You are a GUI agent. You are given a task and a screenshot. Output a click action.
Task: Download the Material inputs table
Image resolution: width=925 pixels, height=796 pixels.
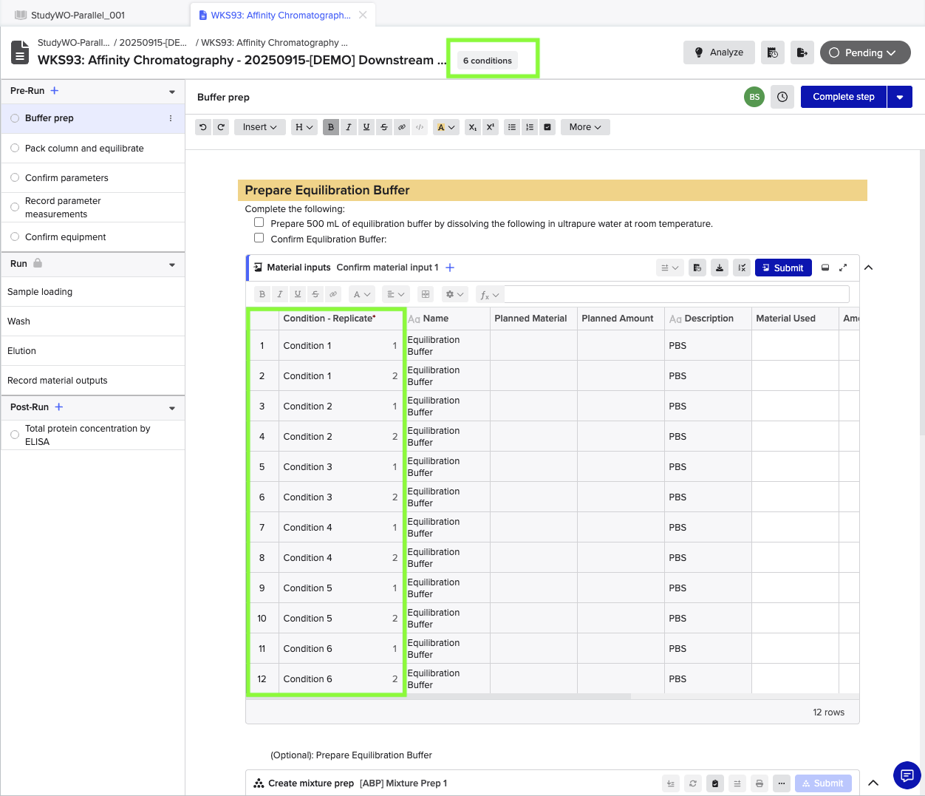click(x=720, y=268)
